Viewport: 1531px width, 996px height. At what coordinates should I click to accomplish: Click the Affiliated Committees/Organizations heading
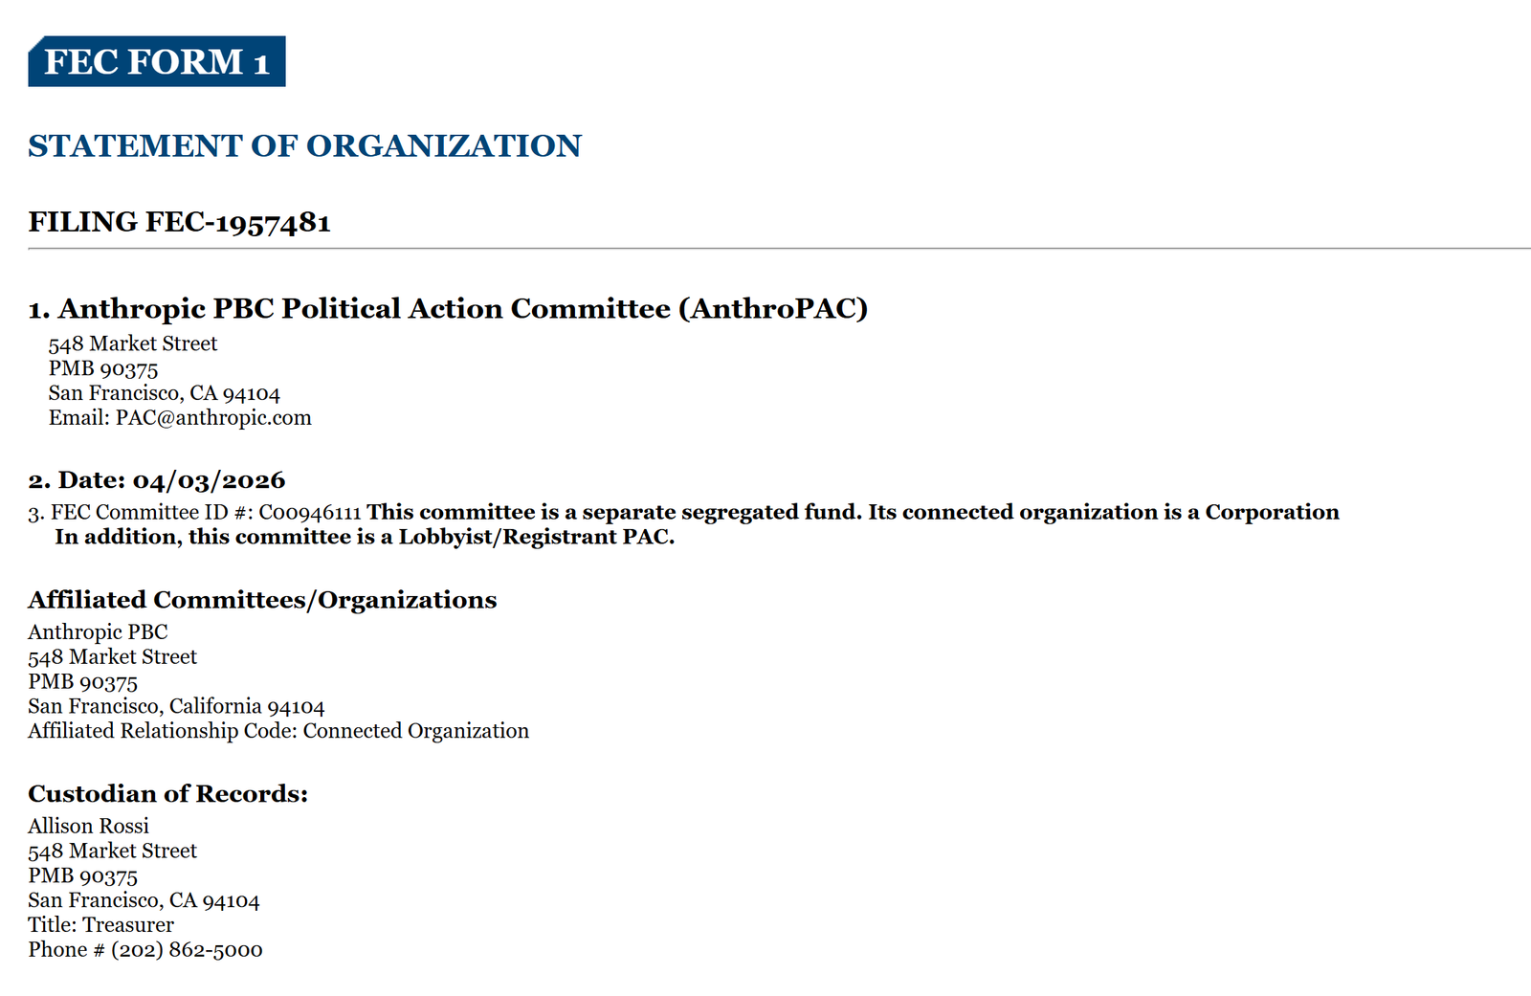coord(262,600)
